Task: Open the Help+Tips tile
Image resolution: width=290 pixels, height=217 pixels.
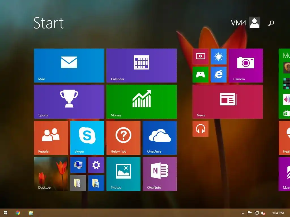Action: point(123,138)
